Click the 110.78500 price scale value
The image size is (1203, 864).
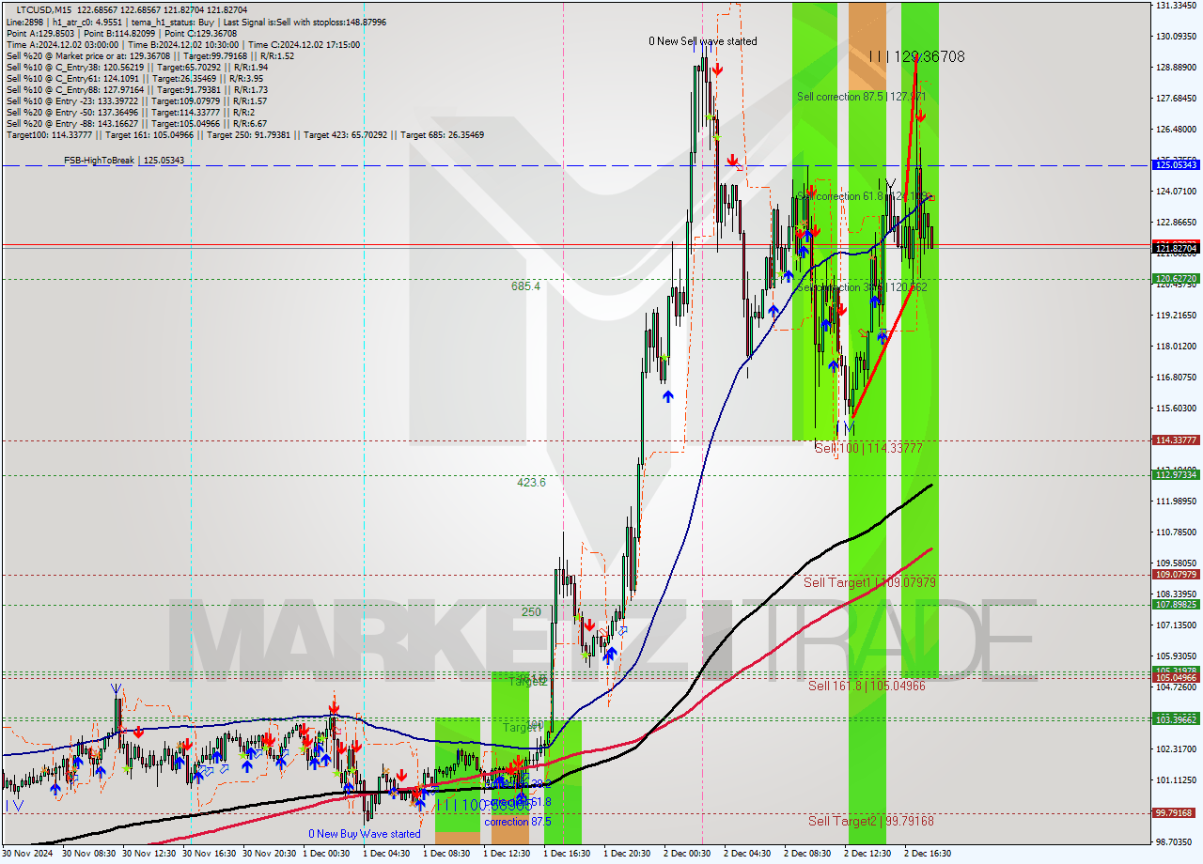[1176, 532]
